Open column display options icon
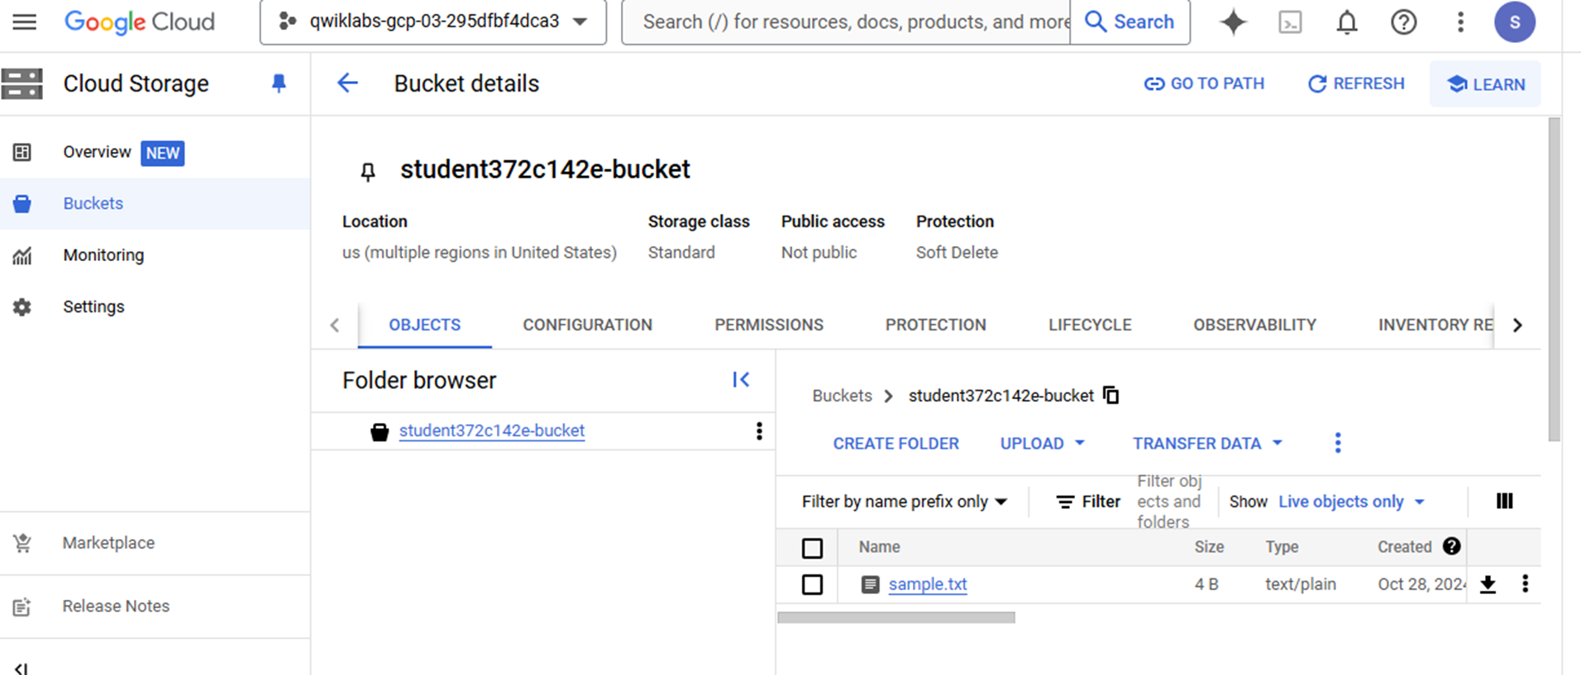Screen dimensions: 1581x675 click(1505, 501)
